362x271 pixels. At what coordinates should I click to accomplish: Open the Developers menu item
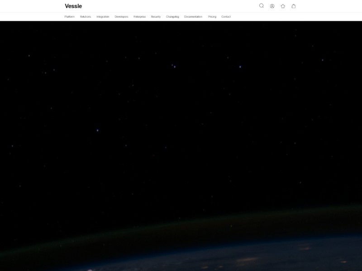121,17
